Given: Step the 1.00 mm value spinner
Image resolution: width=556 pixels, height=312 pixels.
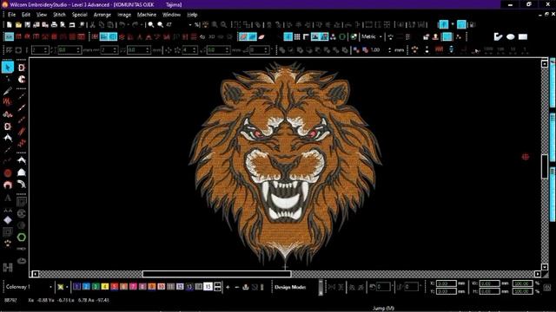Looking at the screenshot, I should (390, 50).
